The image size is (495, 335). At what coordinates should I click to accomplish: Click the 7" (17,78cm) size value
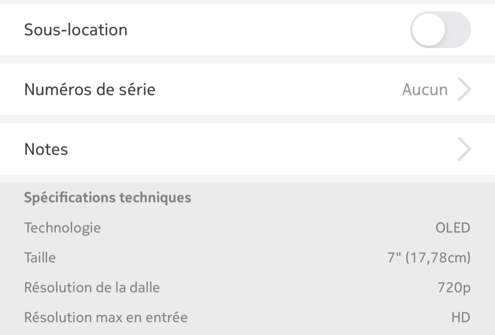(x=429, y=258)
